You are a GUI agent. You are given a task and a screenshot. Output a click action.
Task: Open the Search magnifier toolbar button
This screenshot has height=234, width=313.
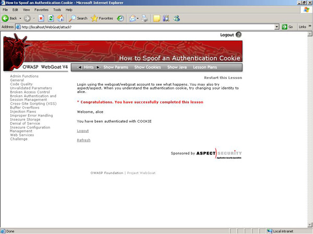click(78, 18)
